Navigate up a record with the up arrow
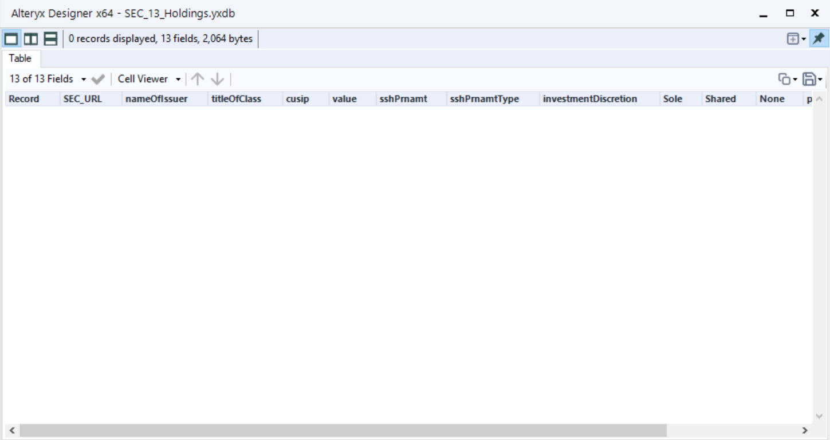Screen dimensions: 830x440 [x=198, y=78]
